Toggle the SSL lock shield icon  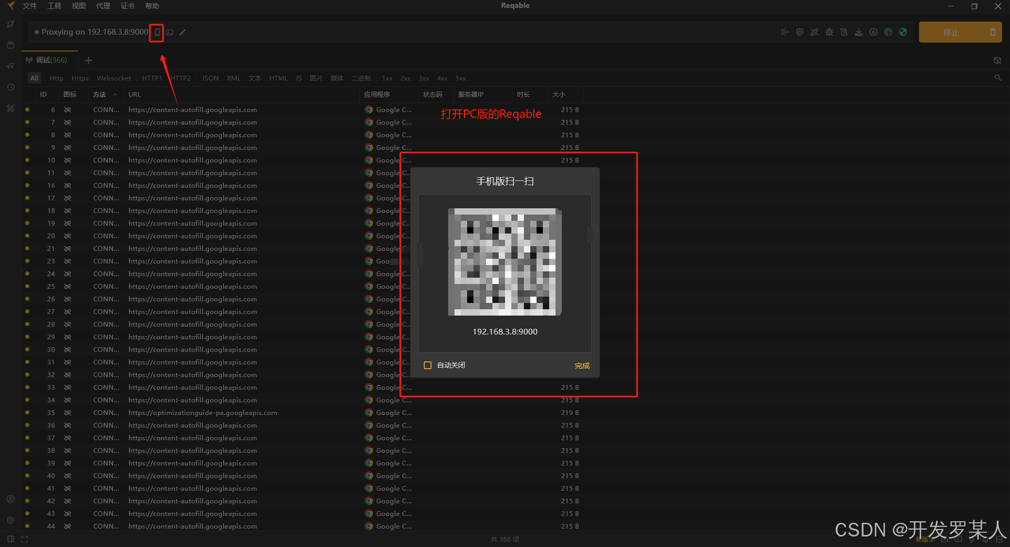[x=800, y=32]
